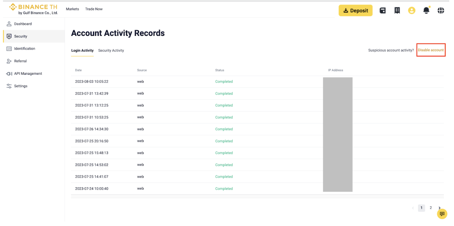Viewport: 454px width, 226px height.
Task: Click the Binance TH logo
Action: (x=33, y=9)
